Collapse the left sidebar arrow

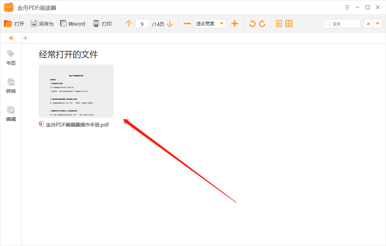coord(11,38)
